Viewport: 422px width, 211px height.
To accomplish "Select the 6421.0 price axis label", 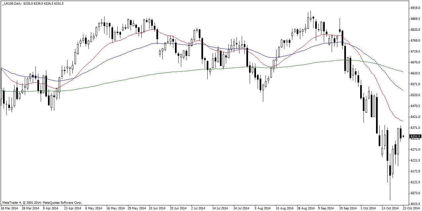I will coord(415,117).
